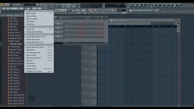Click the FL Studio logo icon
The image size is (194, 109).
(x=2, y=5)
